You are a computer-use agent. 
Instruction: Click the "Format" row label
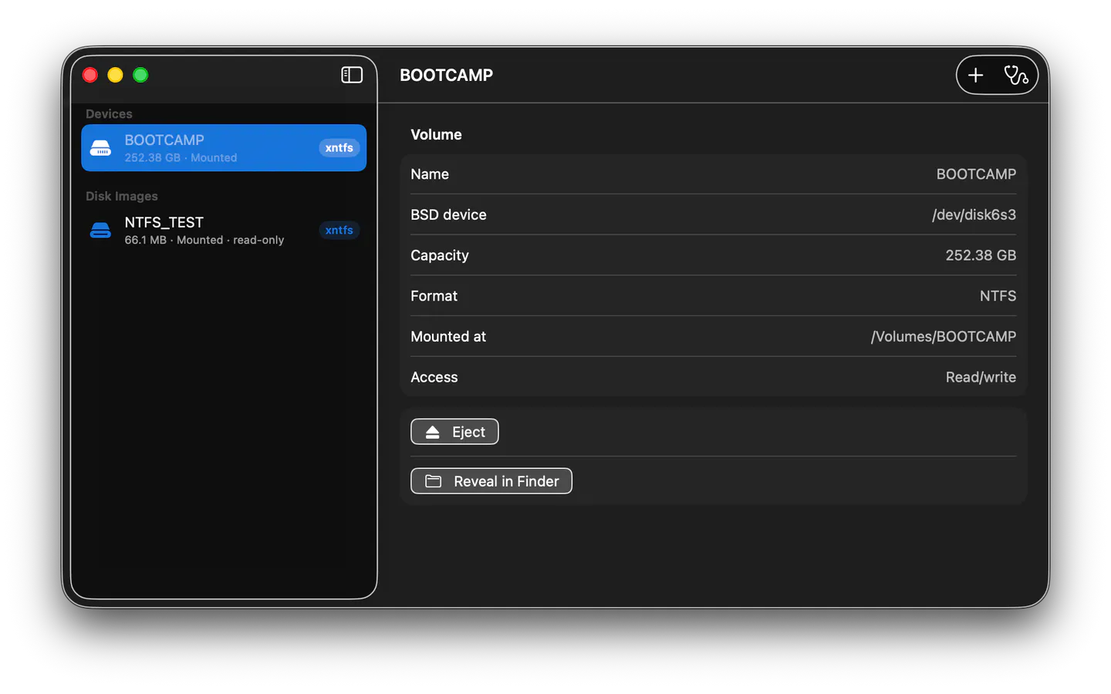point(434,296)
